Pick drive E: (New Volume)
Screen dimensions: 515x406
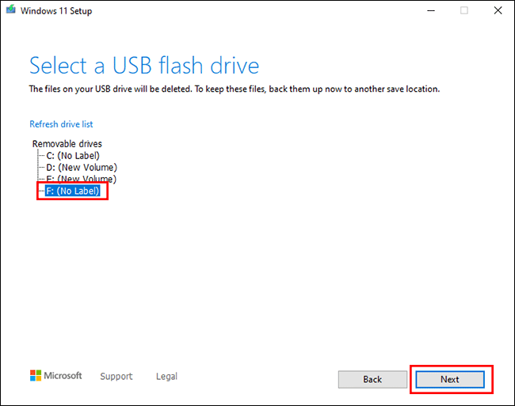tap(81, 179)
